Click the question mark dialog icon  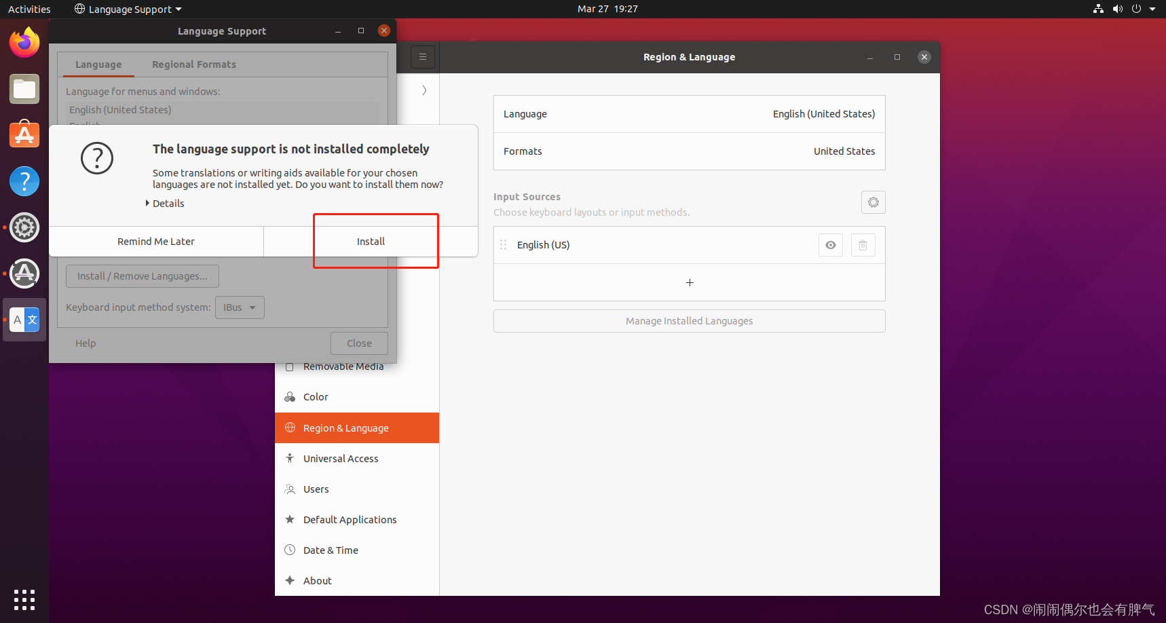point(97,158)
